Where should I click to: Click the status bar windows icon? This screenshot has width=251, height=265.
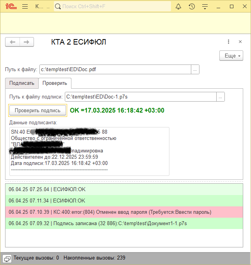(x=7, y=259)
